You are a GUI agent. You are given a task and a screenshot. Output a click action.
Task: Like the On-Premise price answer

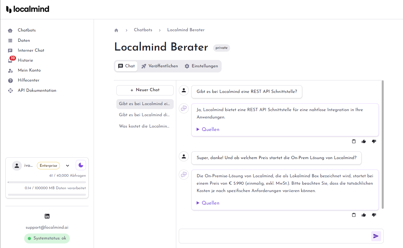click(364, 215)
